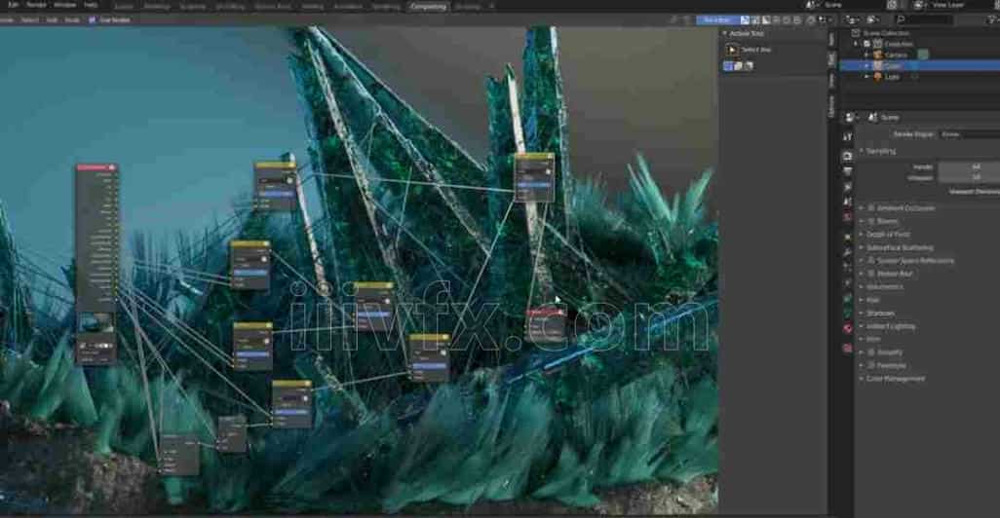
Task: Open the Add menu in node editor
Action: coord(52,20)
